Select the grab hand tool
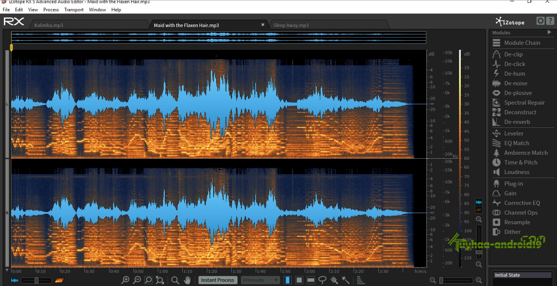The width and height of the screenshot is (557, 286). [187, 280]
